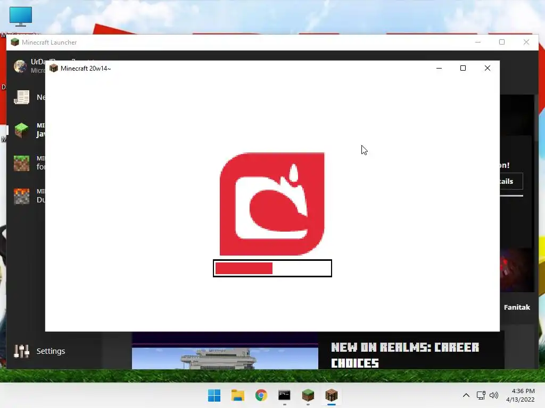Select Minecraft Dungeons icon in sidebar
This screenshot has width=545, height=408.
(21, 196)
